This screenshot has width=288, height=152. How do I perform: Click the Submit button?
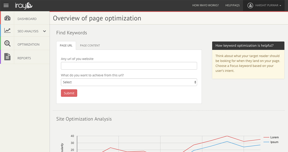(69, 93)
